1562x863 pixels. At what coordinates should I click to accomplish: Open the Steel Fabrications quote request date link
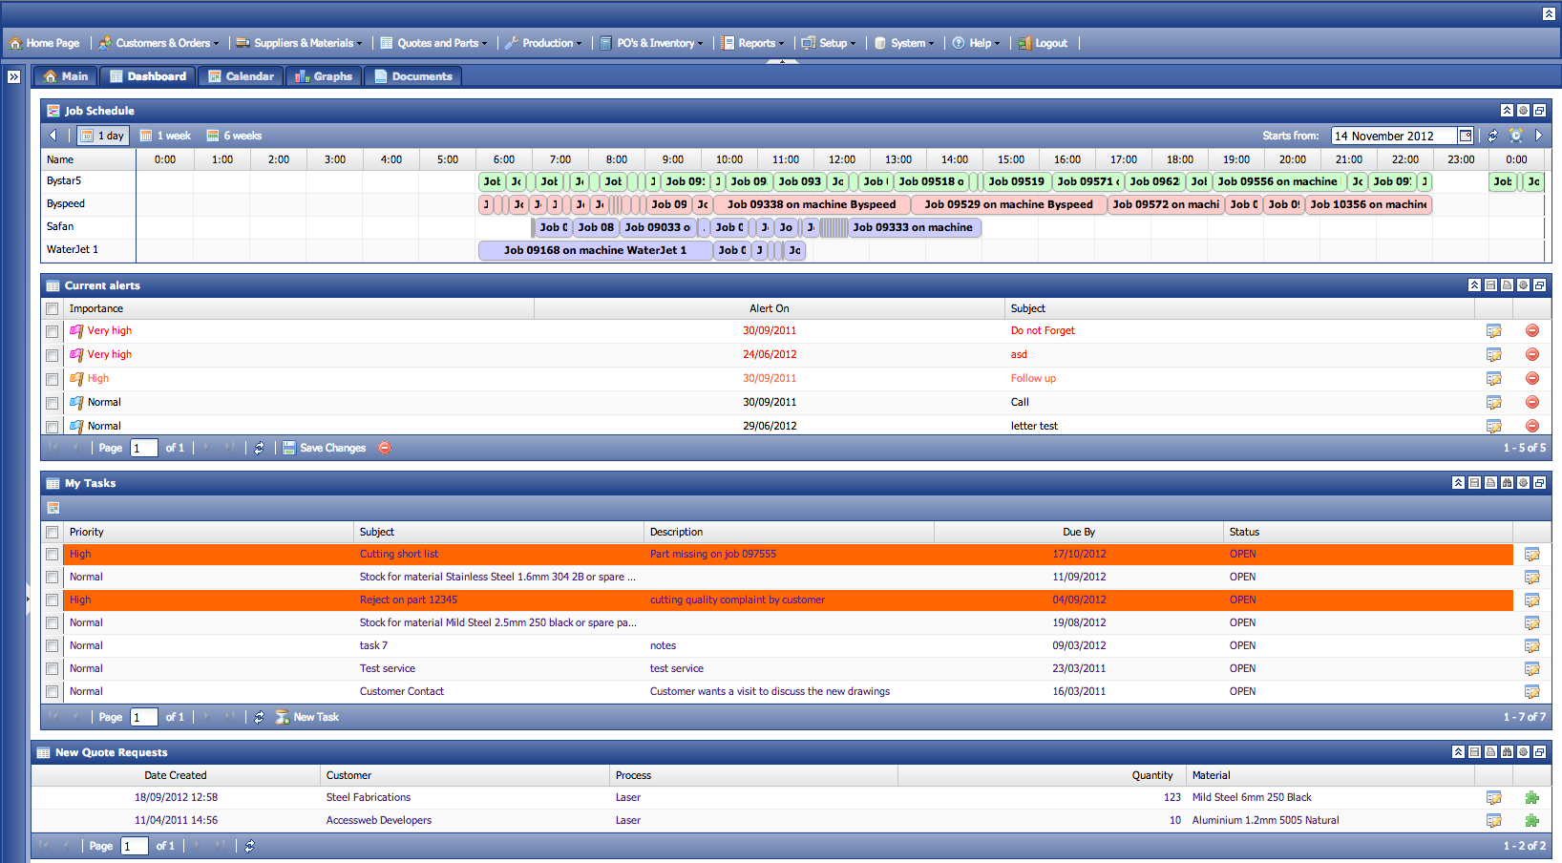click(x=175, y=797)
